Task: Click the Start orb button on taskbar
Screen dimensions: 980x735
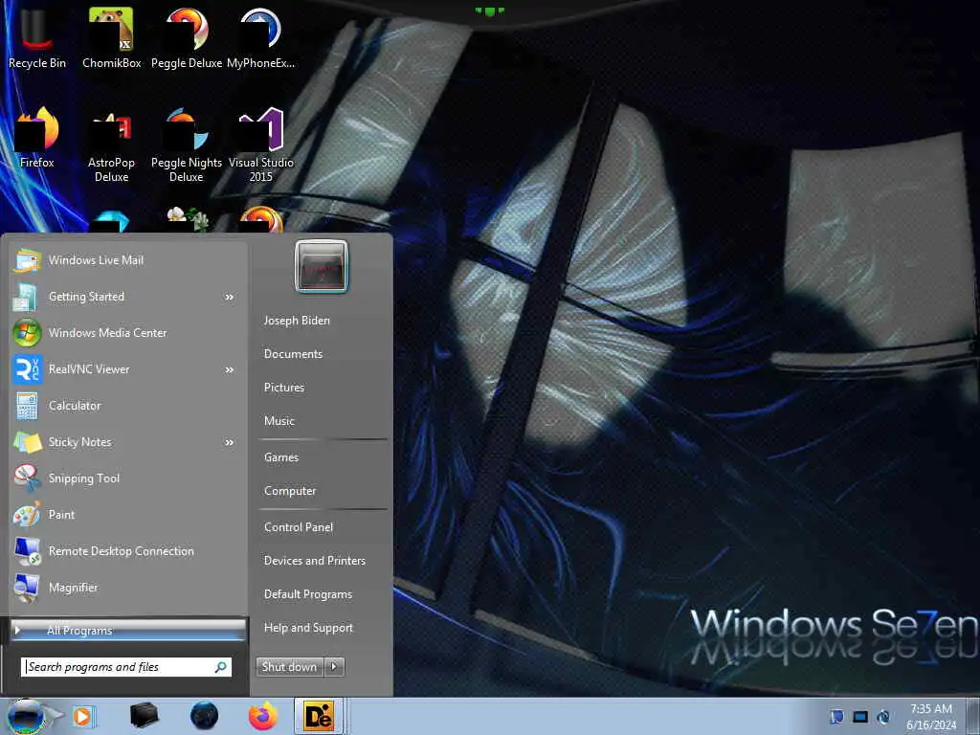Action: tap(26, 716)
